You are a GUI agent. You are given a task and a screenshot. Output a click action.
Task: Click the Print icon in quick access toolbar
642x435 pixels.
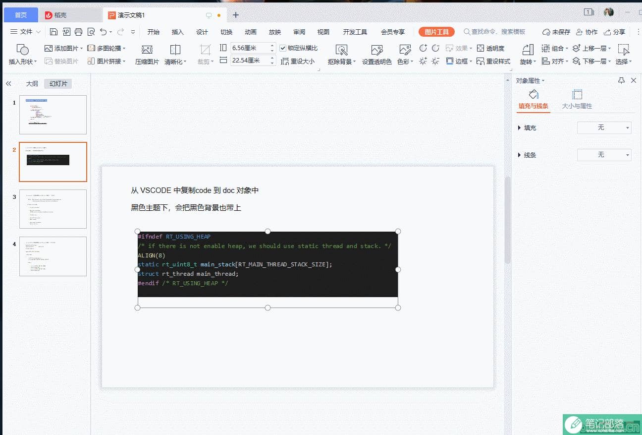click(78, 32)
